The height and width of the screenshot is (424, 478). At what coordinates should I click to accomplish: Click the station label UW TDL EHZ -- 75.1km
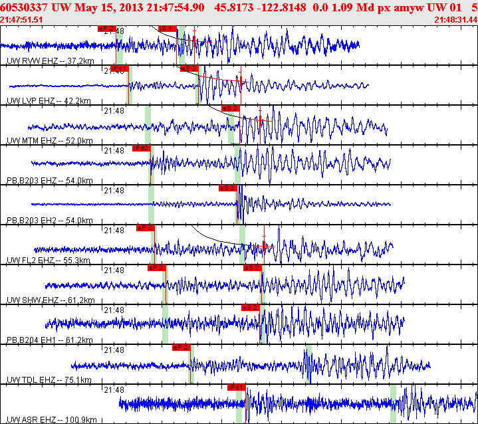(x=49, y=380)
